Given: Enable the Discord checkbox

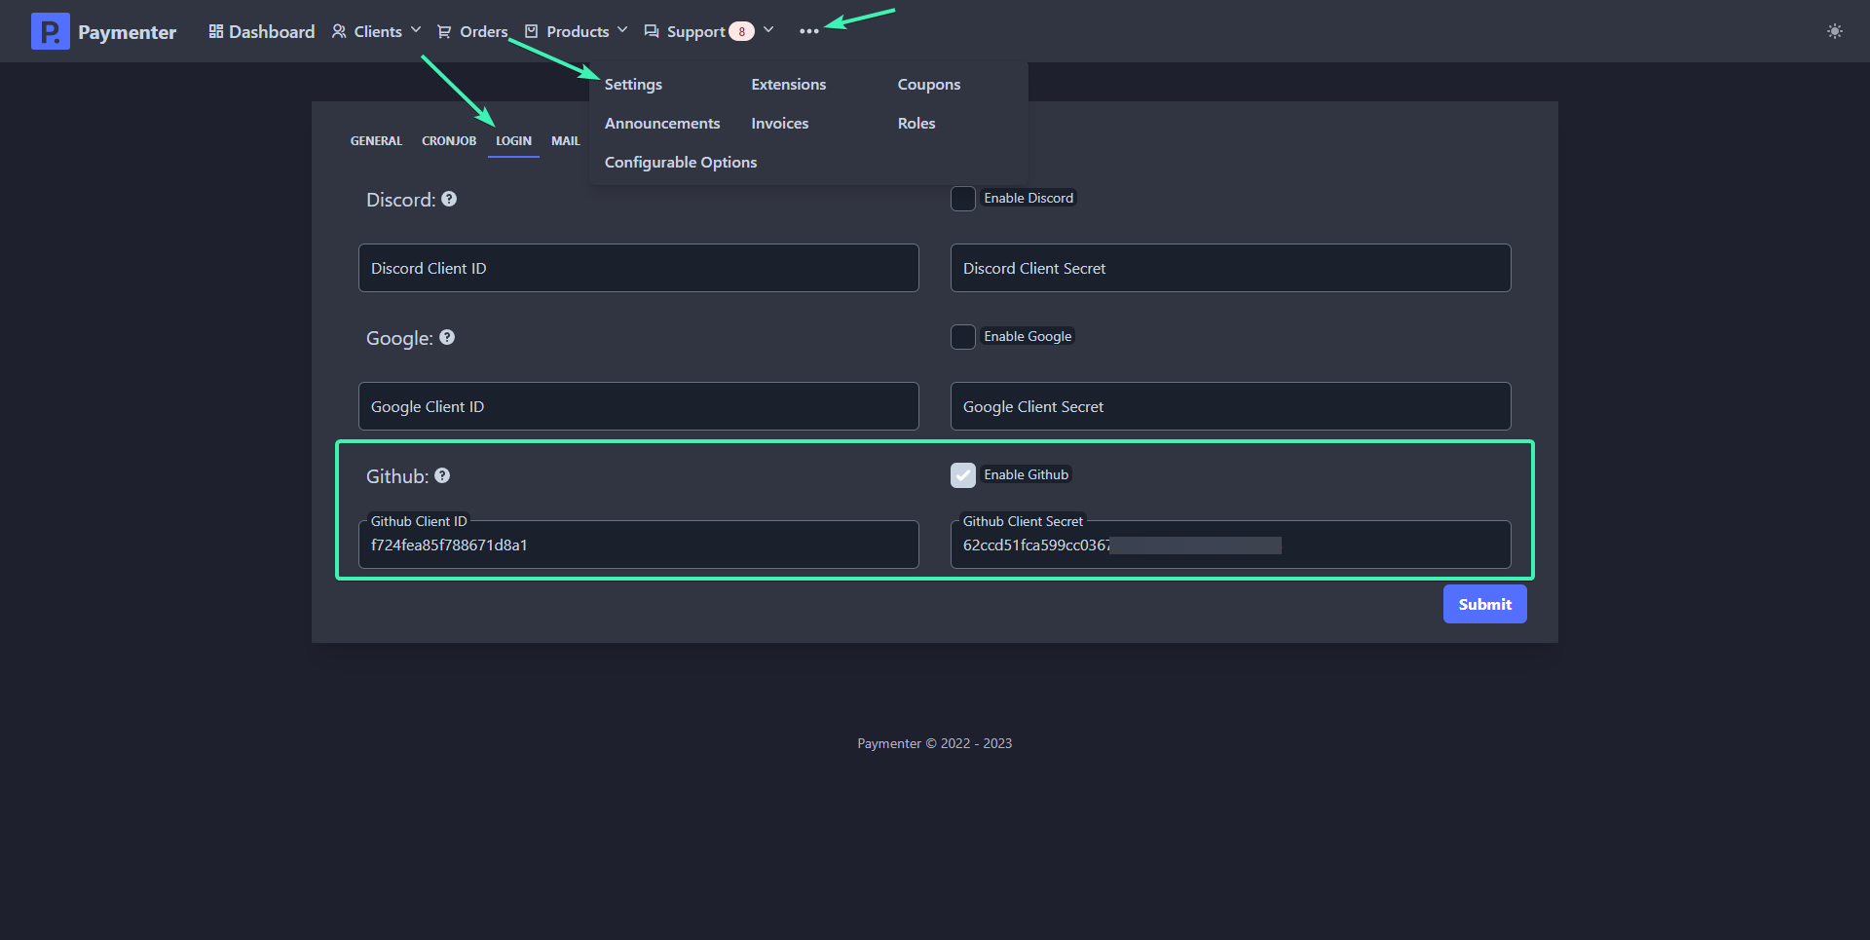Looking at the screenshot, I should 963,199.
